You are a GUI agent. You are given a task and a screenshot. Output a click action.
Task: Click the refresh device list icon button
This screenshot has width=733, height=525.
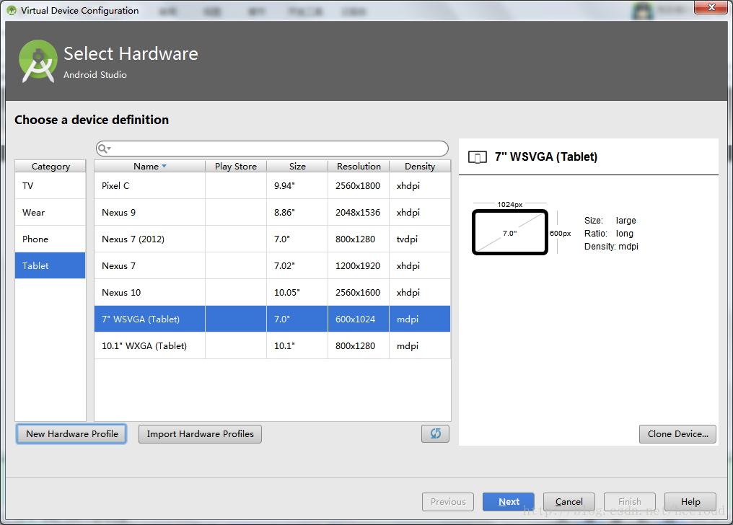(435, 433)
